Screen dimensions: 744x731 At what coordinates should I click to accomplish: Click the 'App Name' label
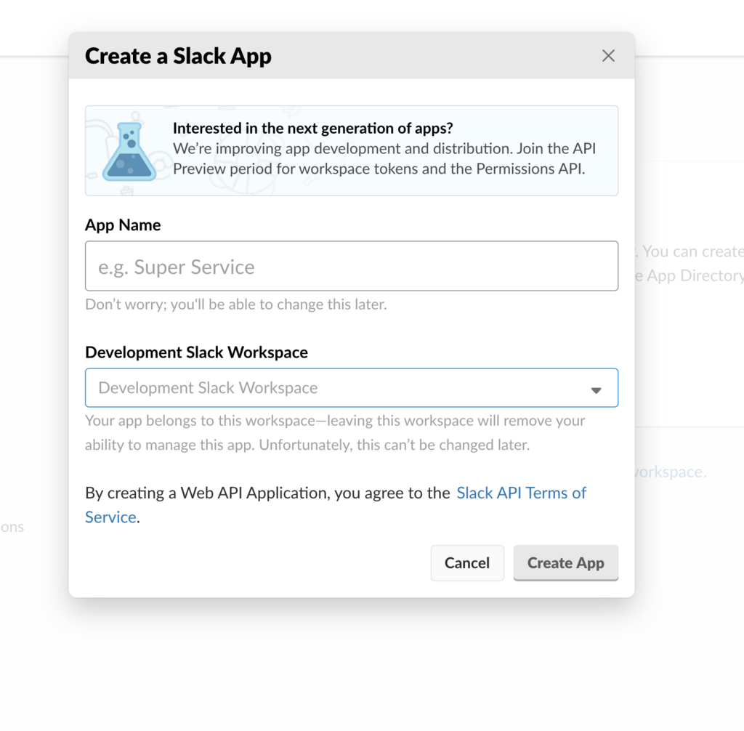point(123,225)
